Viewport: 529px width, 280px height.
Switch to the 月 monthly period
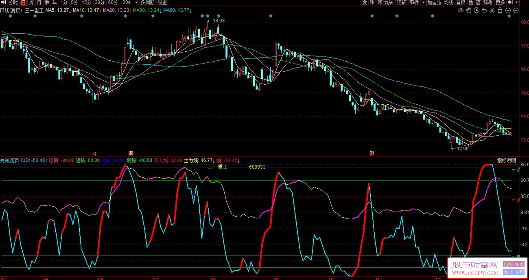coord(39,2)
